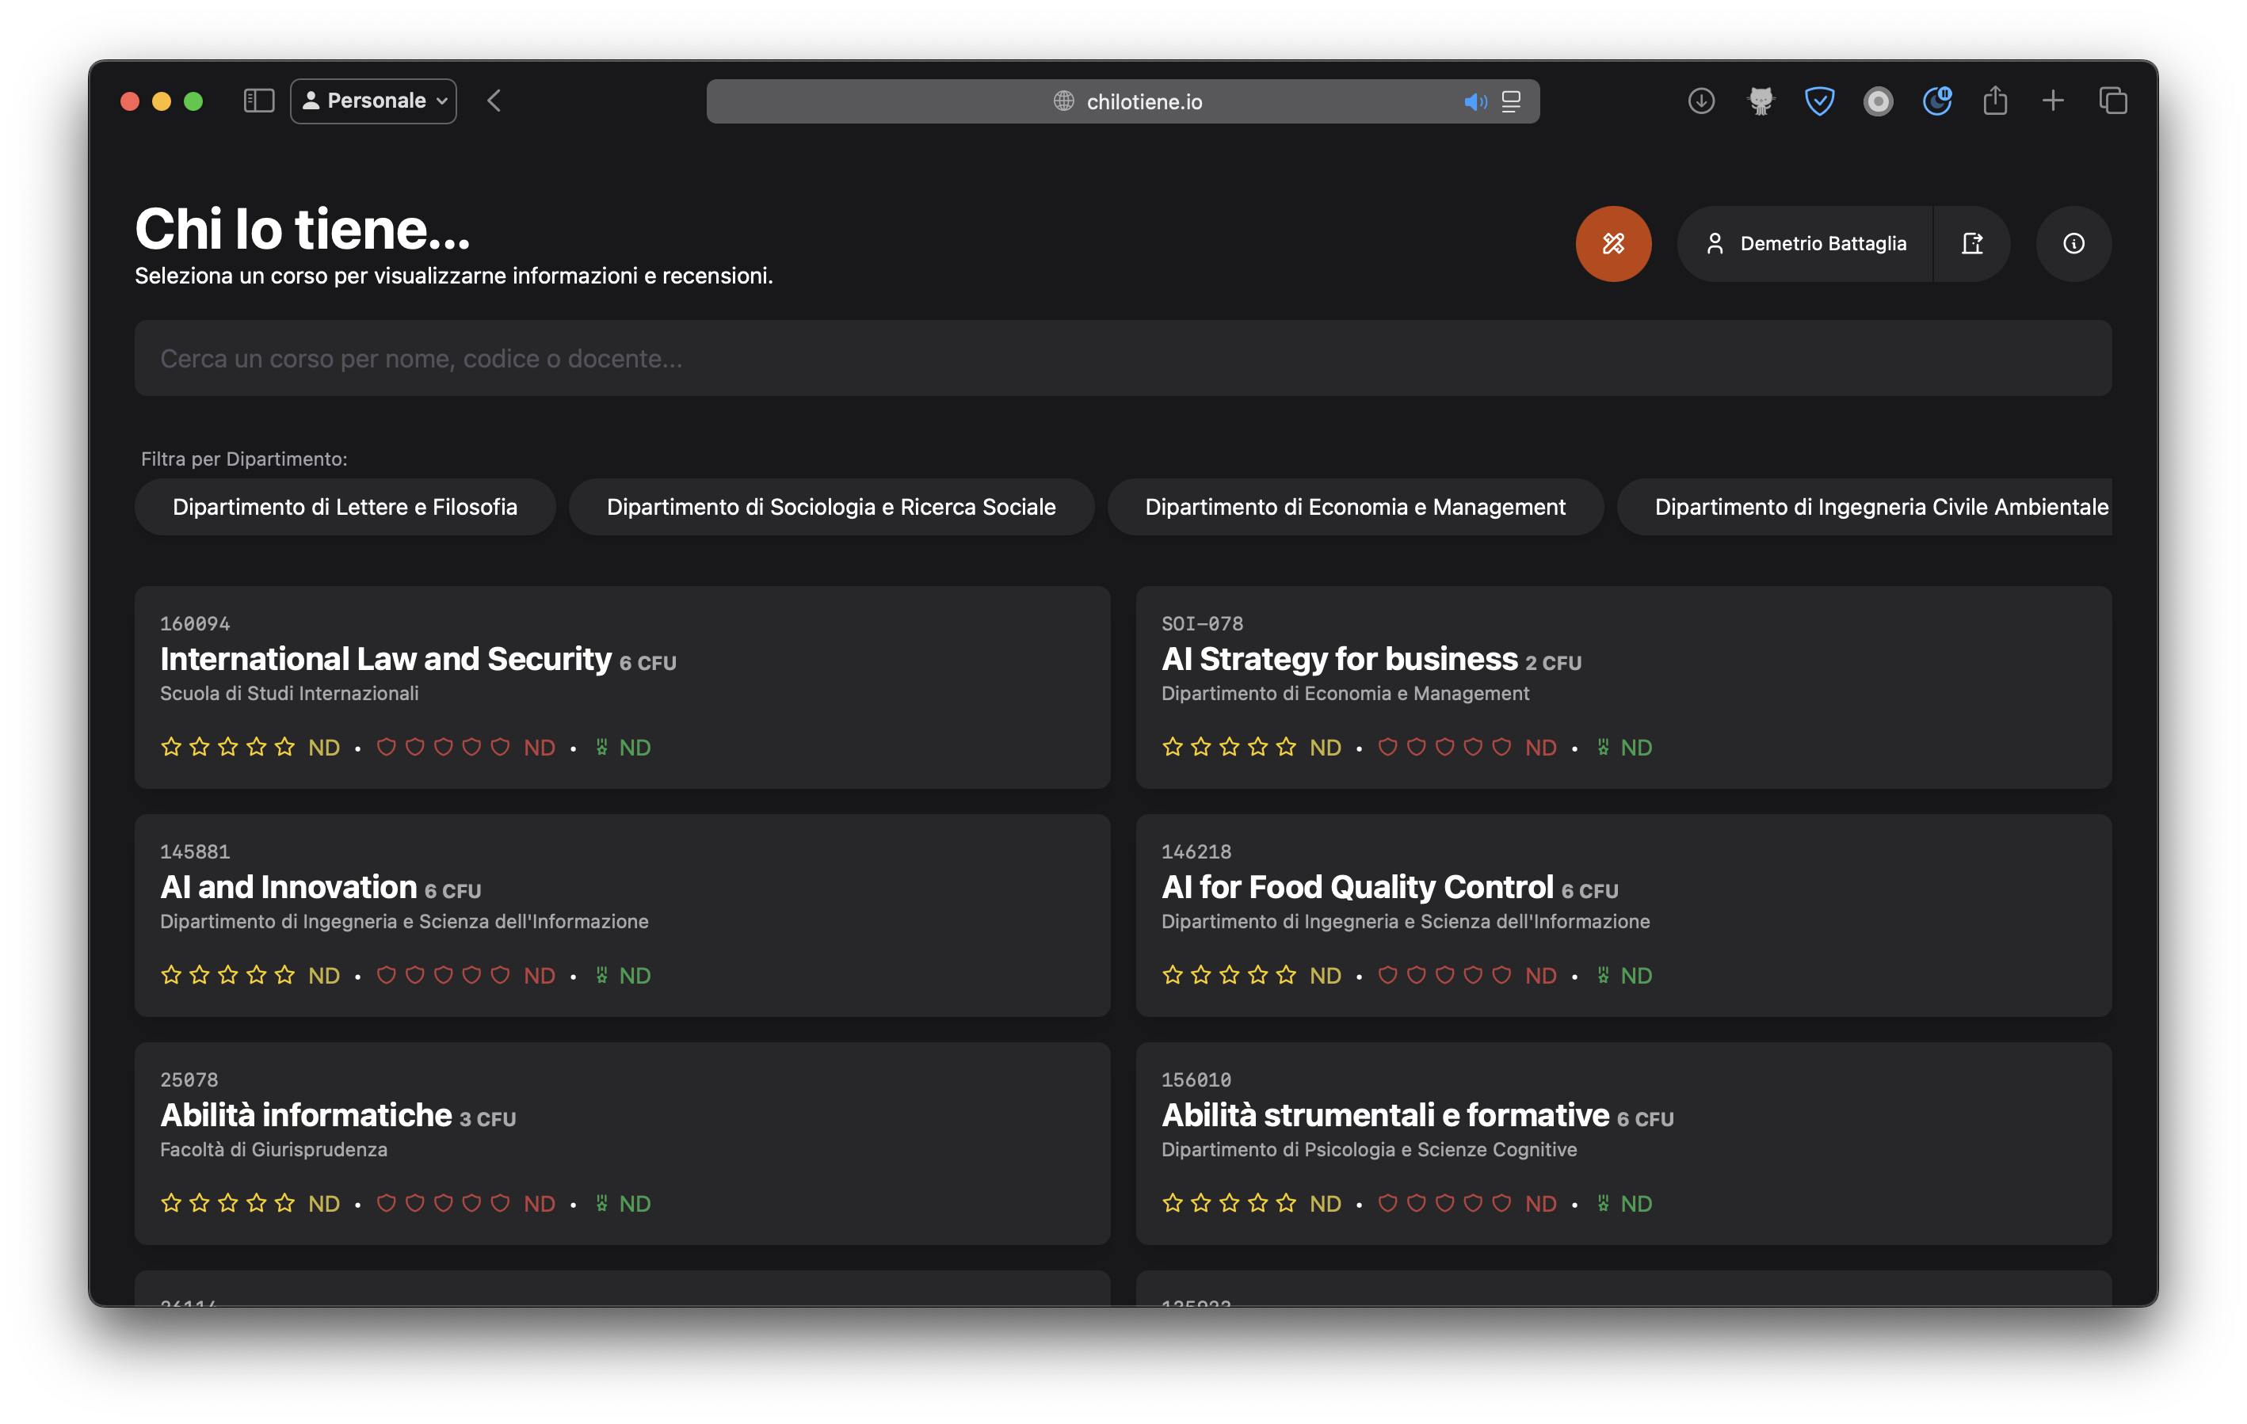Click the course search input field
This screenshot has height=1424, width=2247.
point(1123,358)
